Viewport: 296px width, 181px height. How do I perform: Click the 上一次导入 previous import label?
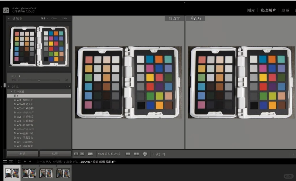[x=44, y=162]
